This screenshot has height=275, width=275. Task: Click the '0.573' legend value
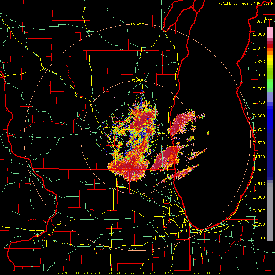259,143
